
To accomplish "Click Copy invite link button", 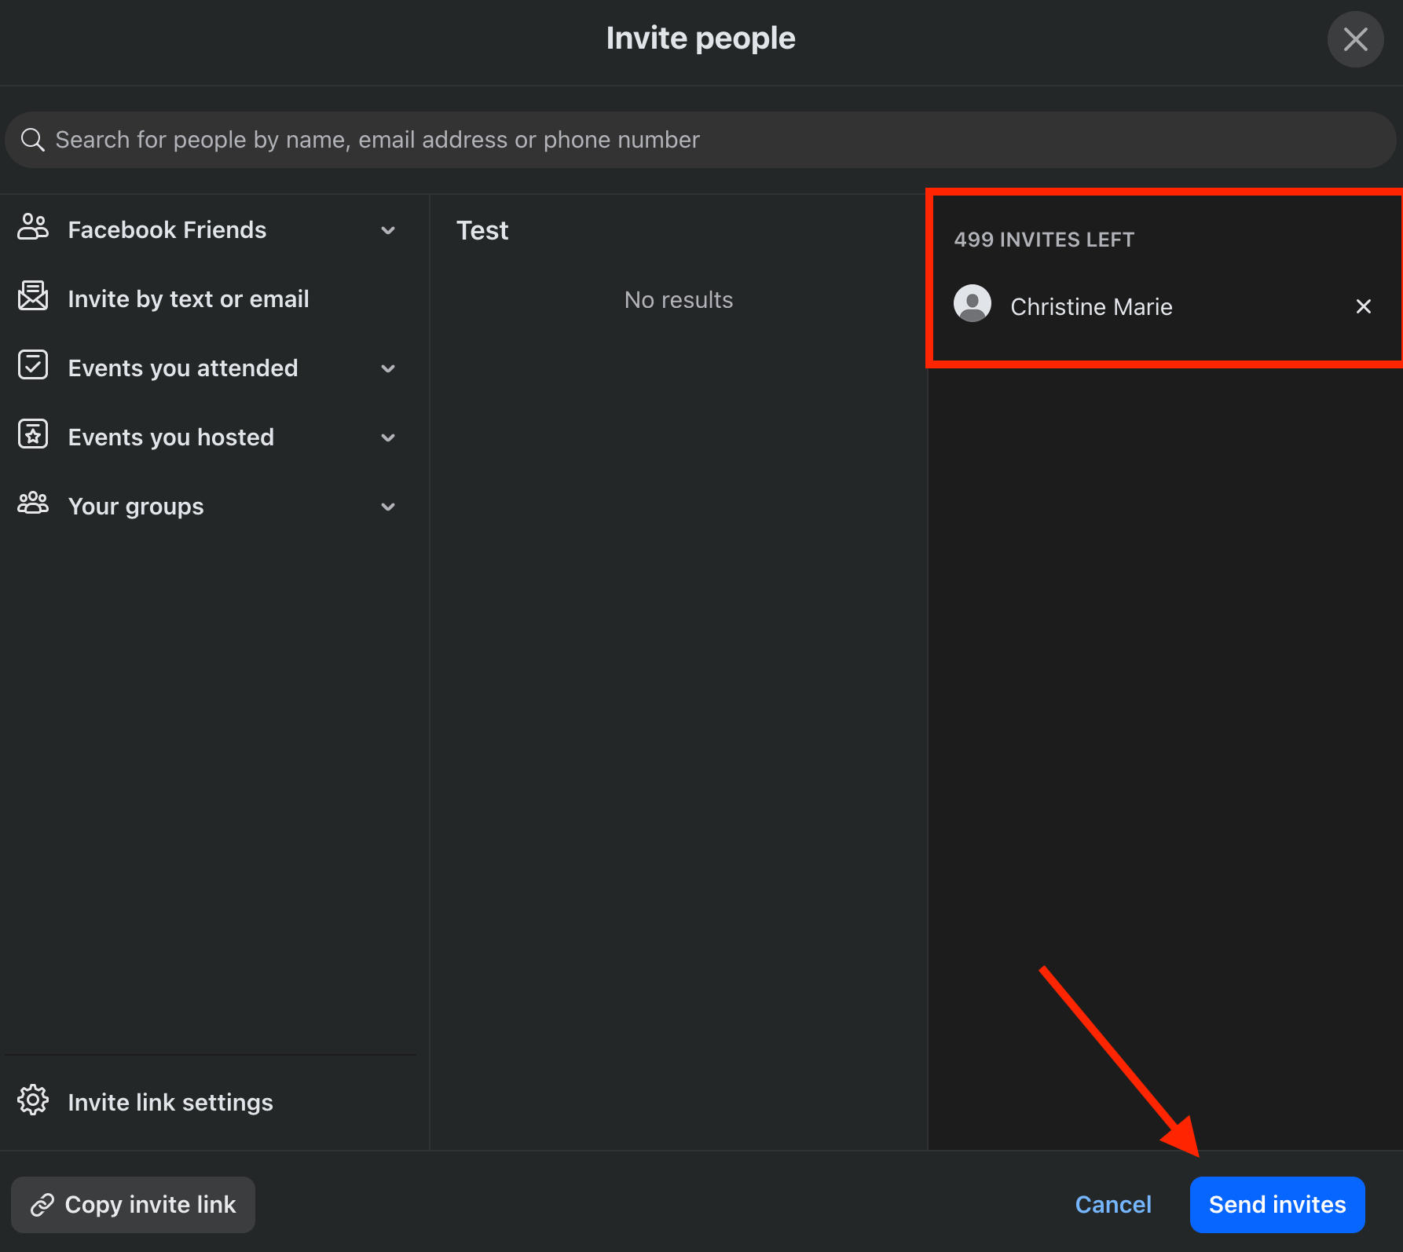I will (133, 1205).
